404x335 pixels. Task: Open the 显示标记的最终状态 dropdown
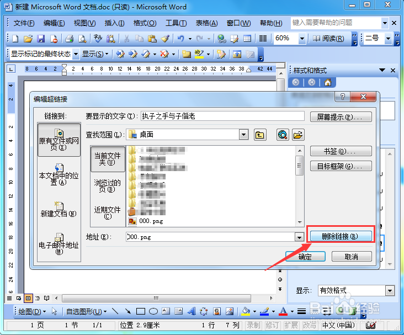pos(76,54)
